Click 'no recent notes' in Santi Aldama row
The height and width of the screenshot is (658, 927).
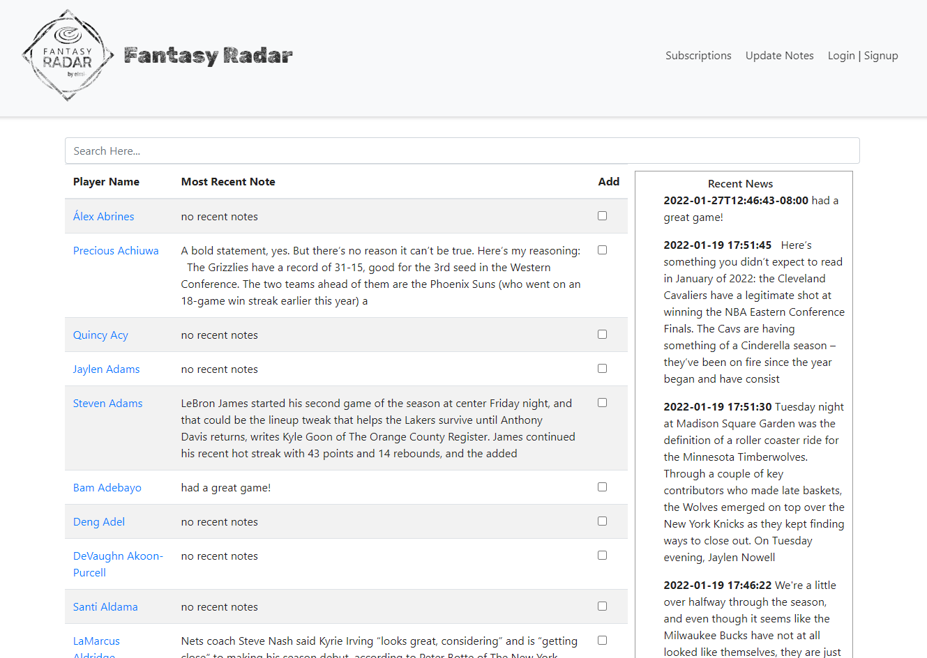pos(219,606)
